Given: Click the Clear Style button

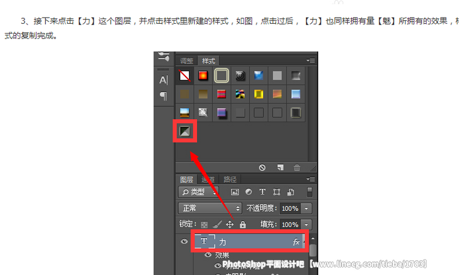Looking at the screenshot, I should [262, 167].
